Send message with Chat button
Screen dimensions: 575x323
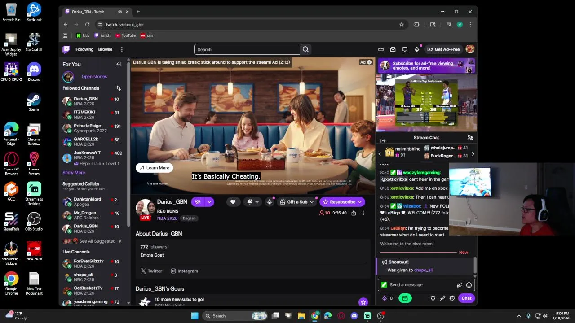pos(466,298)
